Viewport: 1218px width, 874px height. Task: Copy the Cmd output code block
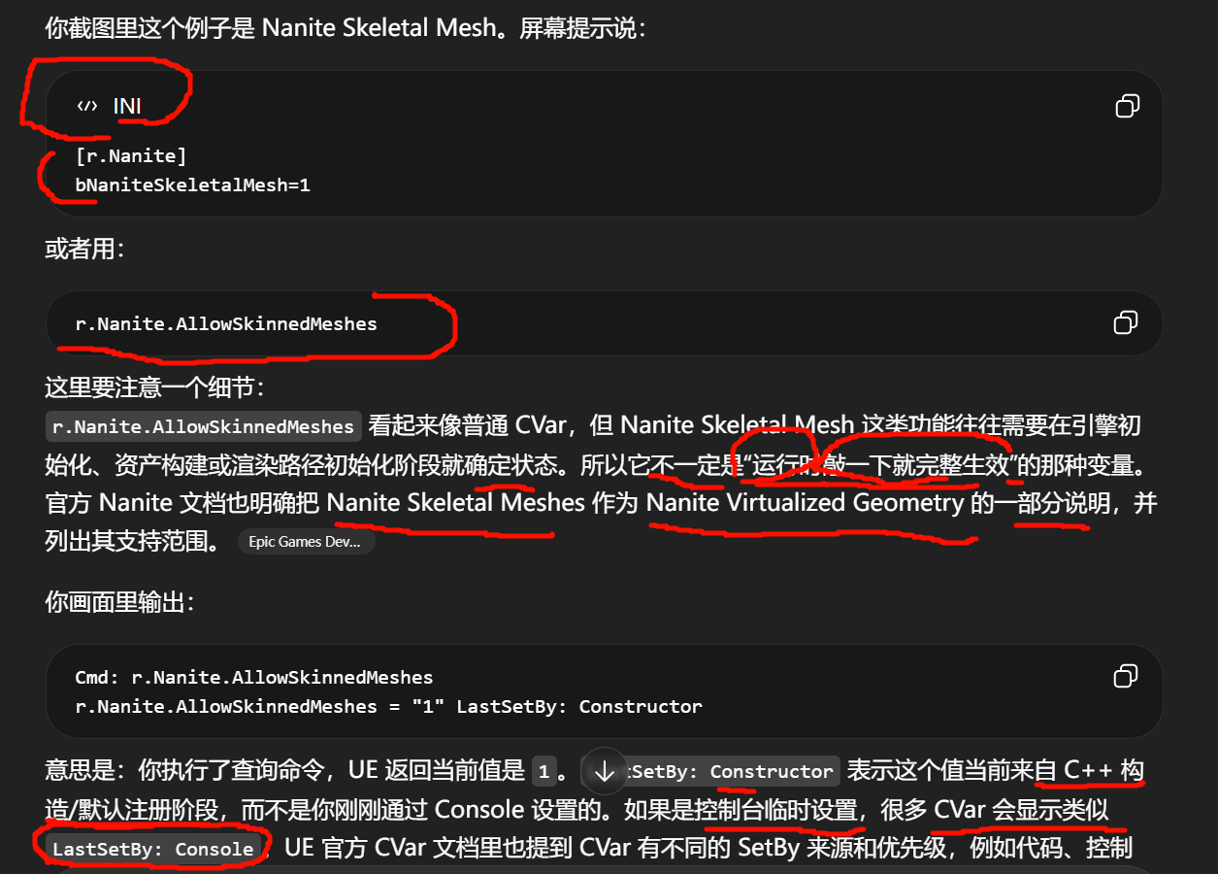click(1126, 676)
